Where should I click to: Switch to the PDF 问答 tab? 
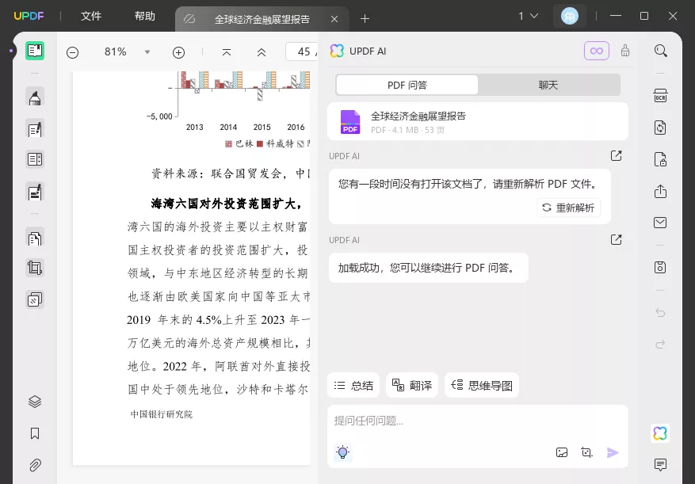(407, 85)
